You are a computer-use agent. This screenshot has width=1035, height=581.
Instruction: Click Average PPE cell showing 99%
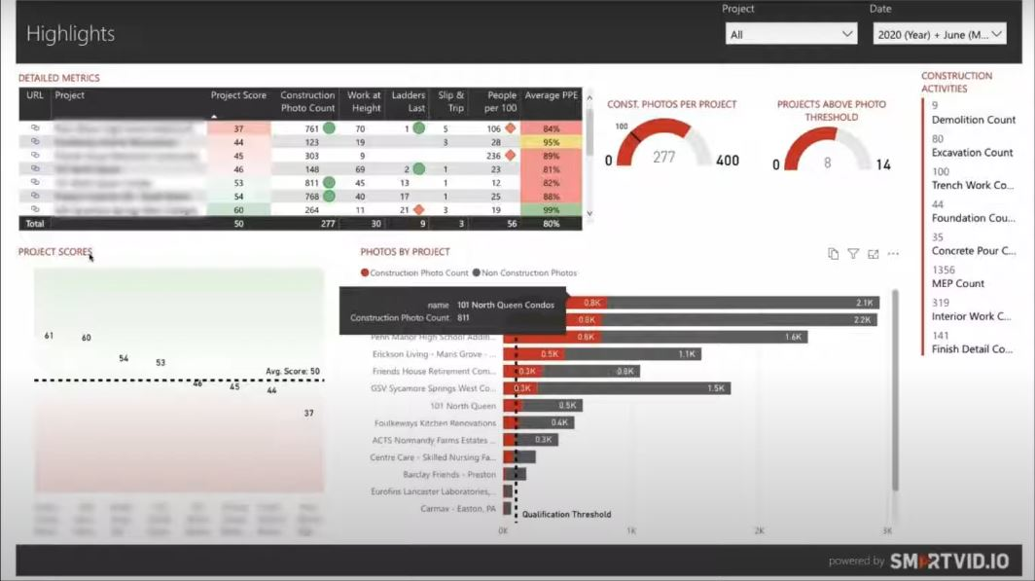click(x=552, y=210)
